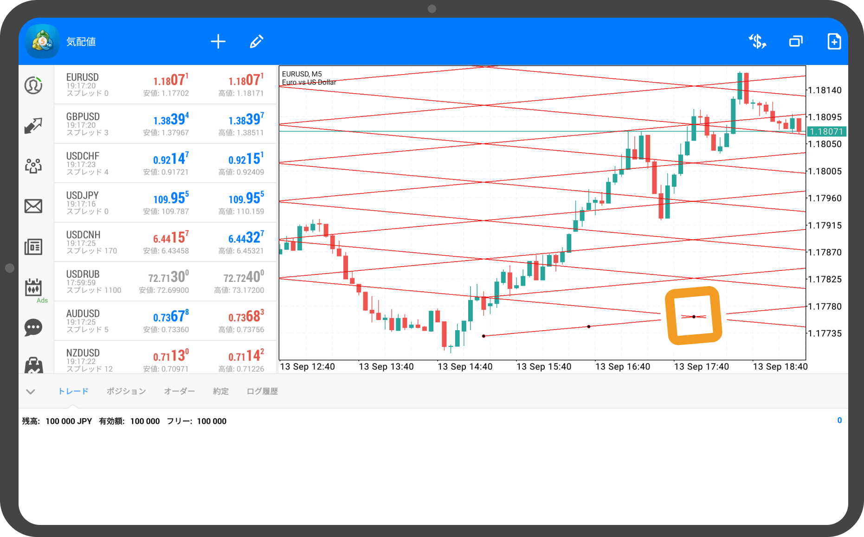This screenshot has height=537, width=864.
Task: Open accounts via the sidebar profile icon
Action: pyautogui.click(x=33, y=85)
